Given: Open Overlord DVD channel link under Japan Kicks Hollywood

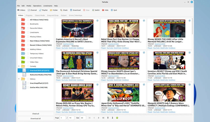Looking at the screenshot, I should [x=113, y=108].
